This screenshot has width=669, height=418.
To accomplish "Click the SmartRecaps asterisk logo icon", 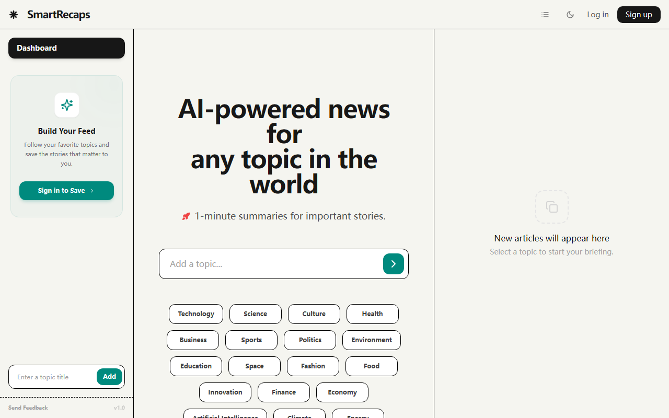I will 14,15.
